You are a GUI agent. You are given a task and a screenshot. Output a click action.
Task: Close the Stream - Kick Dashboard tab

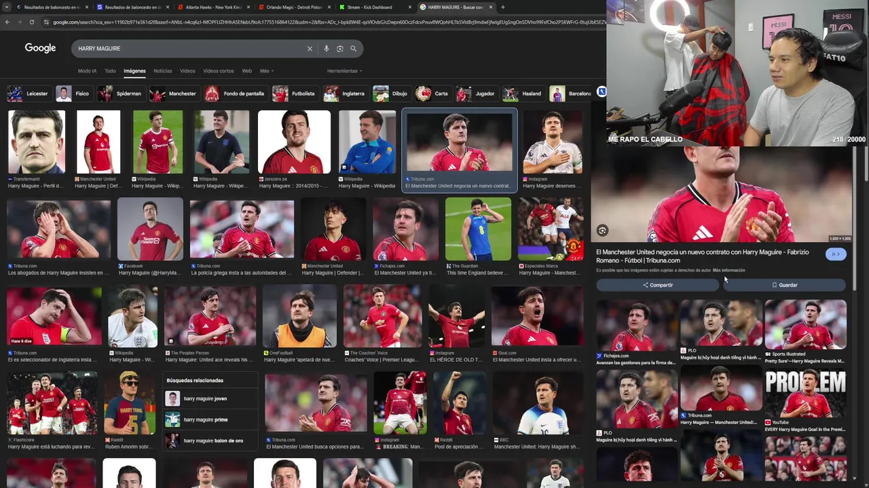(x=411, y=7)
